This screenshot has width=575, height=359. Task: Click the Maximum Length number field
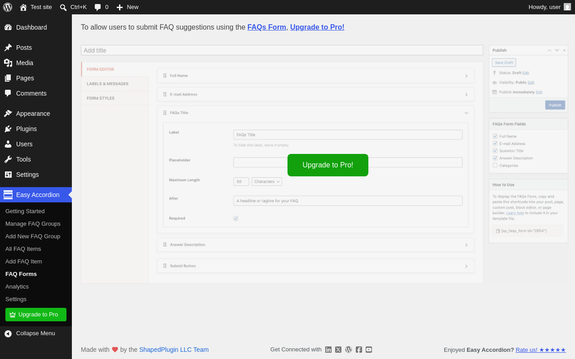[x=241, y=182]
